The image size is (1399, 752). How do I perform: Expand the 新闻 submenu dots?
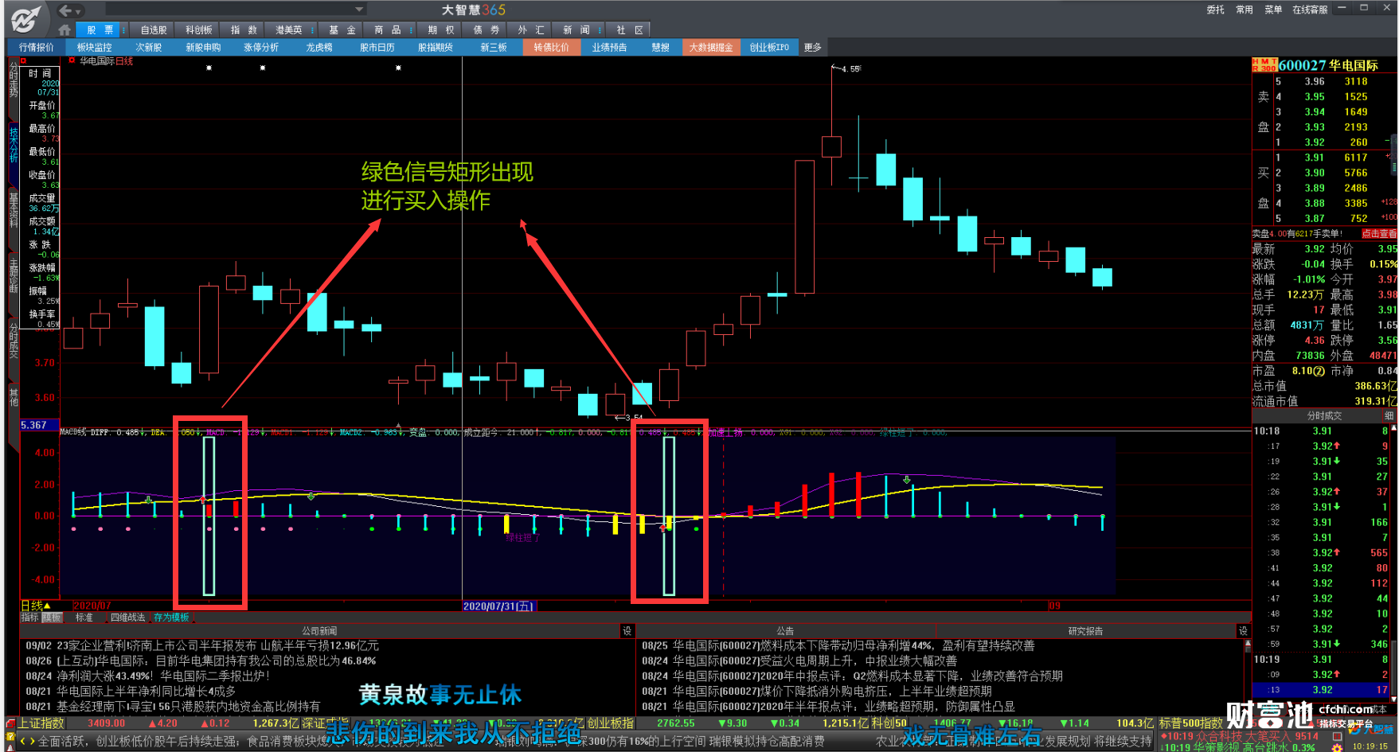(x=600, y=30)
